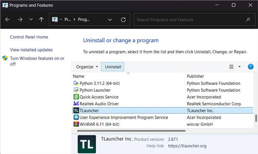Select the 'TLauncher' entry name

coord(89,111)
